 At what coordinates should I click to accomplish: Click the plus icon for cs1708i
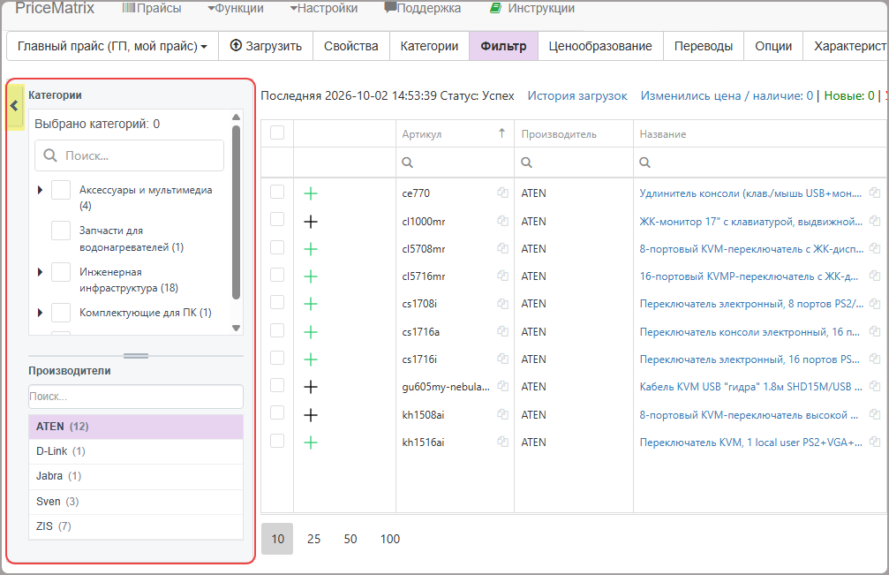pyautogui.click(x=311, y=304)
